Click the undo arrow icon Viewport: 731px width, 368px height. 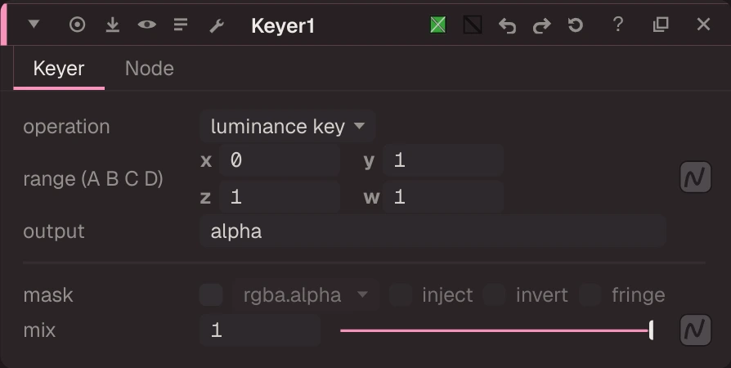pyautogui.click(x=507, y=25)
